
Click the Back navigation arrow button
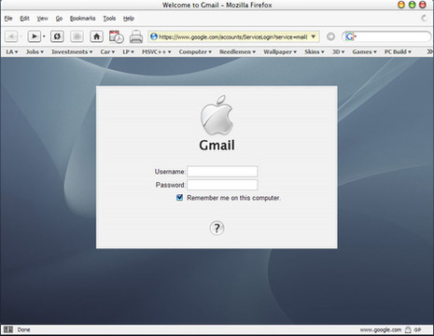[11, 36]
